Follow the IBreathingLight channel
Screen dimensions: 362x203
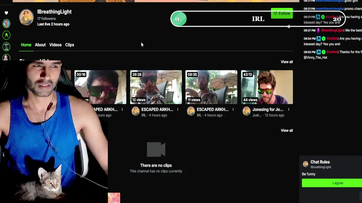tap(282, 13)
